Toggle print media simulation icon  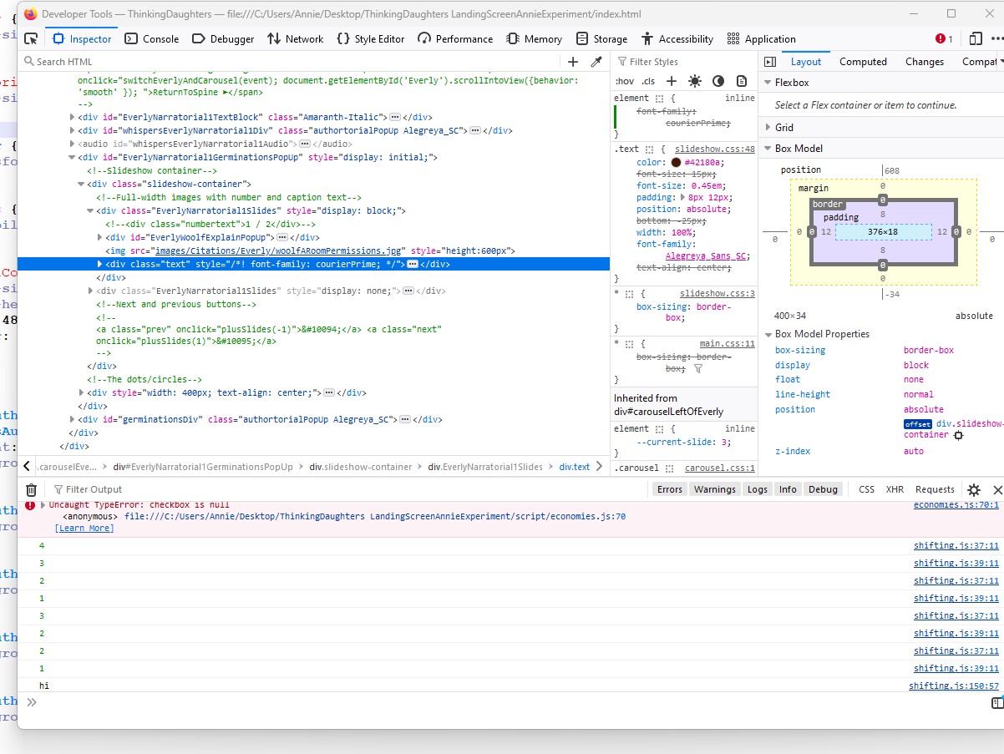pos(742,81)
